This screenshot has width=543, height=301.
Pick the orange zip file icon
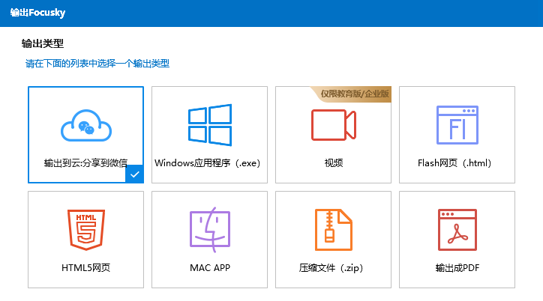click(x=334, y=229)
